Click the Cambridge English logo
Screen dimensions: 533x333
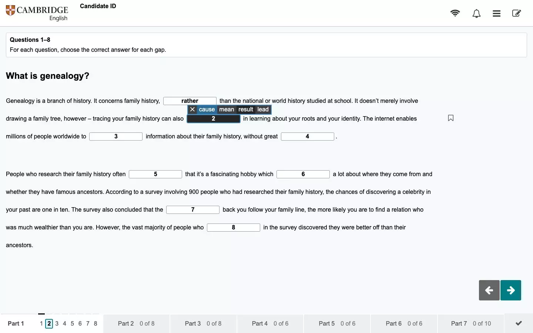(x=37, y=13)
